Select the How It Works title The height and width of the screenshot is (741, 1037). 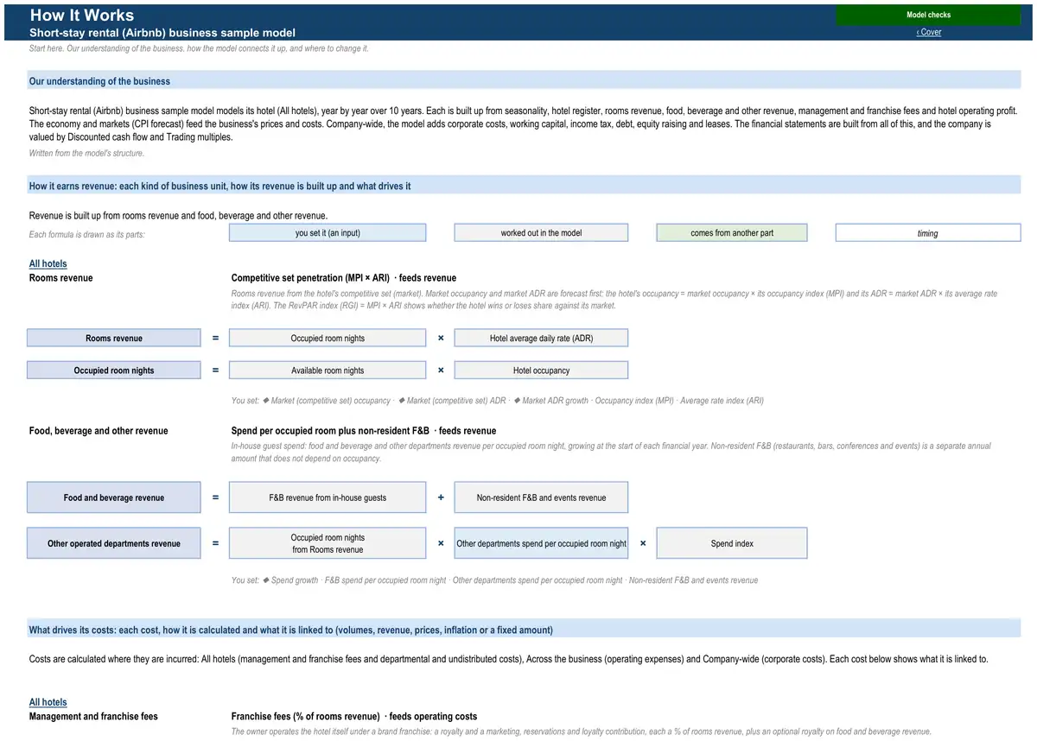point(82,15)
